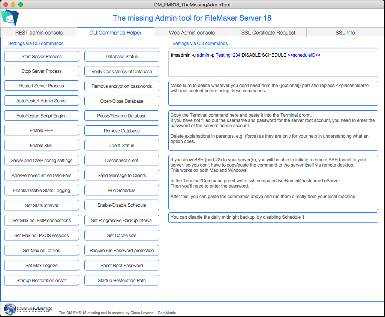Viewport: 385px width, 317px height.
Task: Select Send Message to Clients
Action: [x=122, y=176]
